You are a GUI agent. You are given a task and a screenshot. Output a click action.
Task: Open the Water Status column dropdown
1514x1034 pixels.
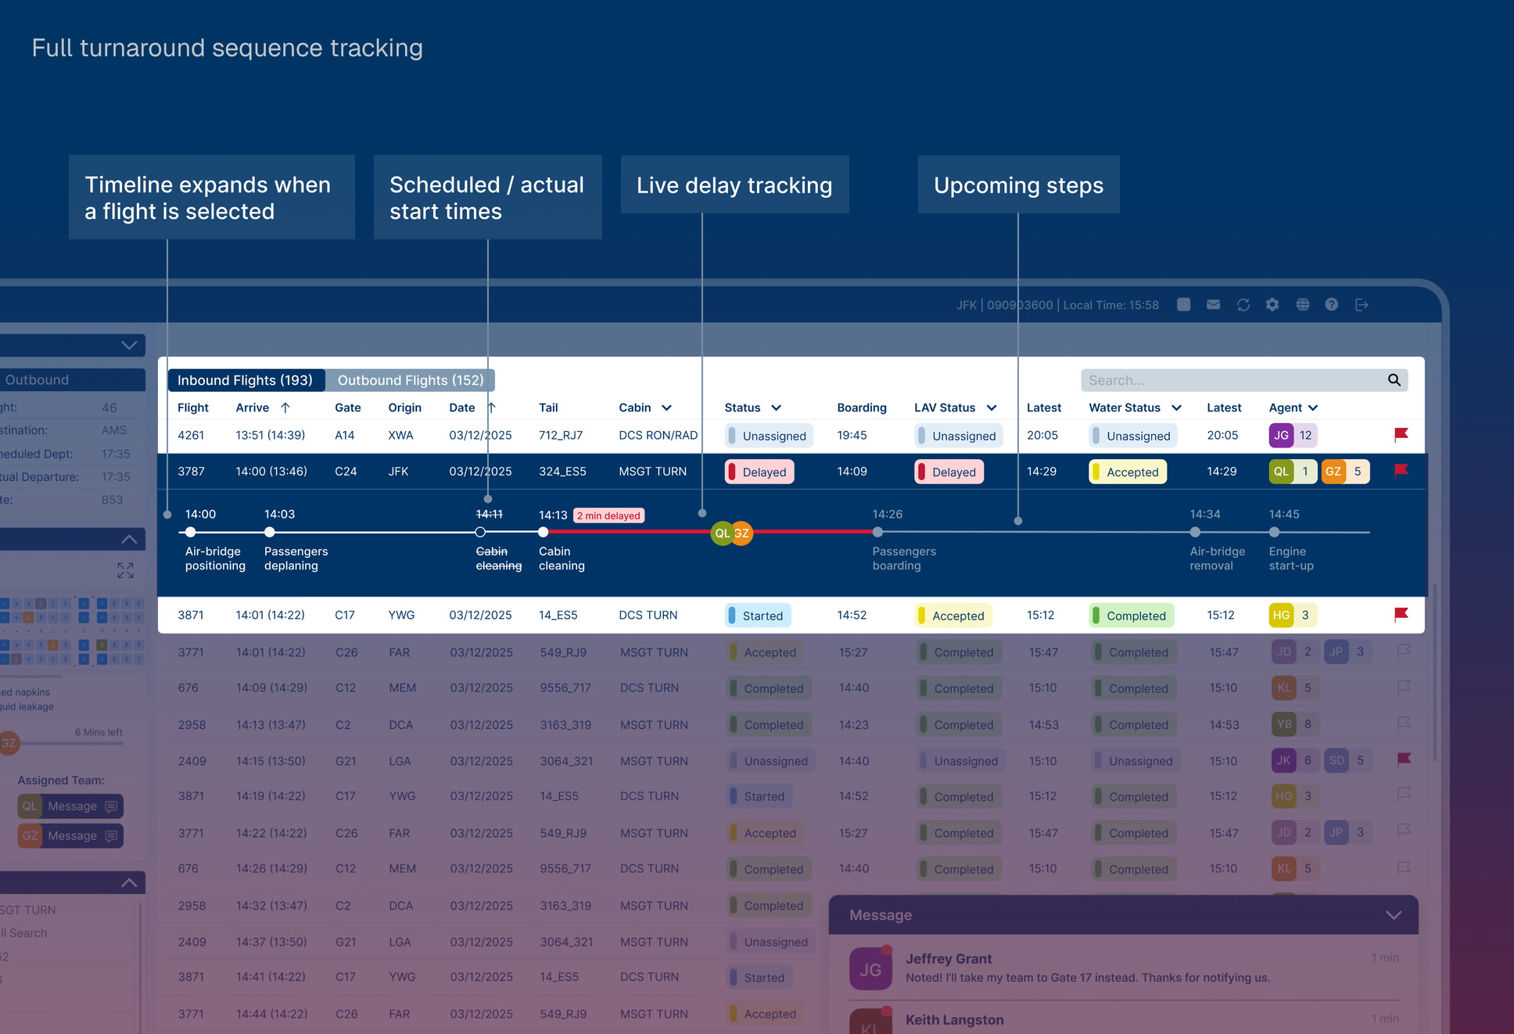coord(1176,407)
